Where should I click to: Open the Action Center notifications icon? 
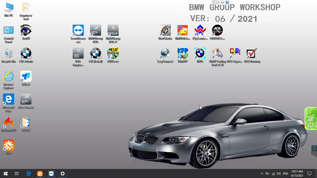[x=309, y=174]
